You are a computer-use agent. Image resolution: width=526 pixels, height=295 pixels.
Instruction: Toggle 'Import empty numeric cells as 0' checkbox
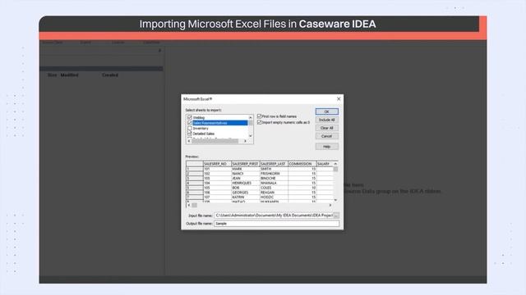click(259, 122)
